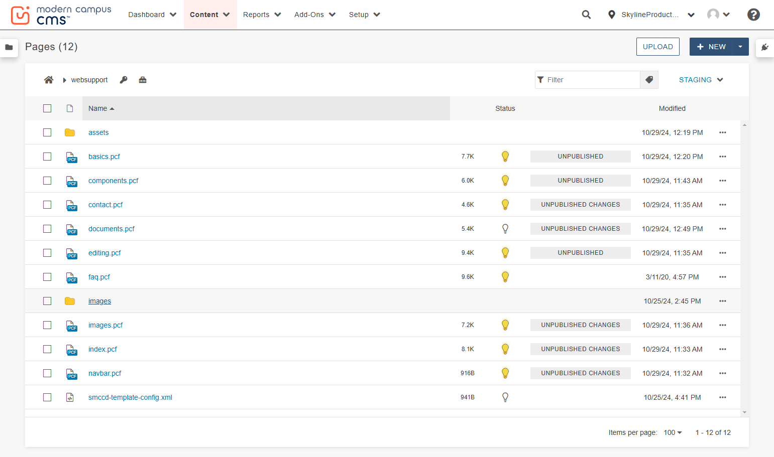Toggle the select-all checkbox in header

47,108
